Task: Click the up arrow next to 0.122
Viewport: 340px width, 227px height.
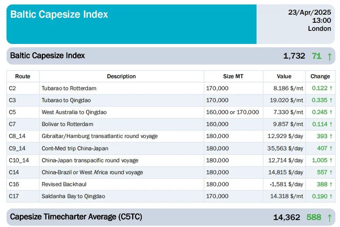Action: click(x=331, y=88)
